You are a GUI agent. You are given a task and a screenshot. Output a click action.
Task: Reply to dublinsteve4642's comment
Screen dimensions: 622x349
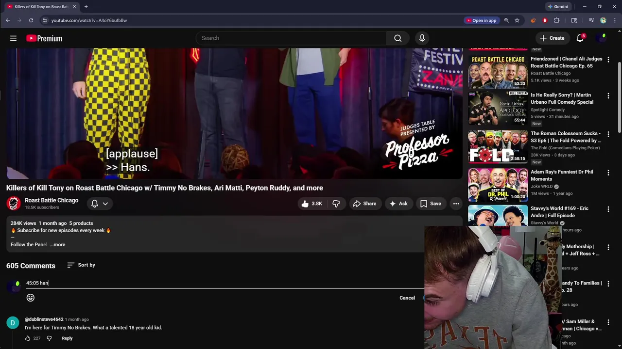click(67, 338)
